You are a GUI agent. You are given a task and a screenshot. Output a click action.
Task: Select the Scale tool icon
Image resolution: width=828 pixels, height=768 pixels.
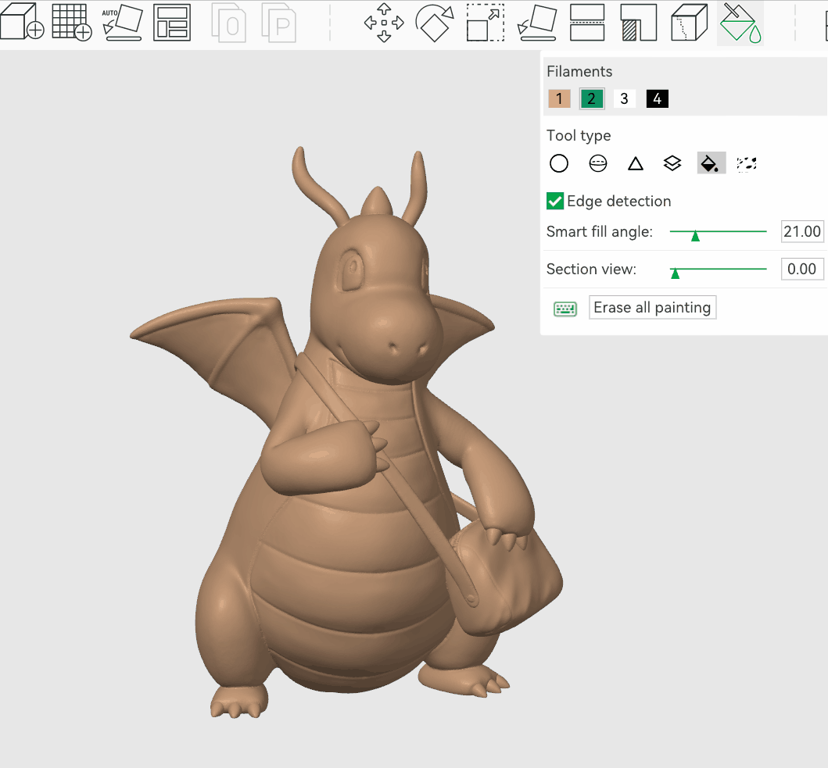click(x=486, y=22)
